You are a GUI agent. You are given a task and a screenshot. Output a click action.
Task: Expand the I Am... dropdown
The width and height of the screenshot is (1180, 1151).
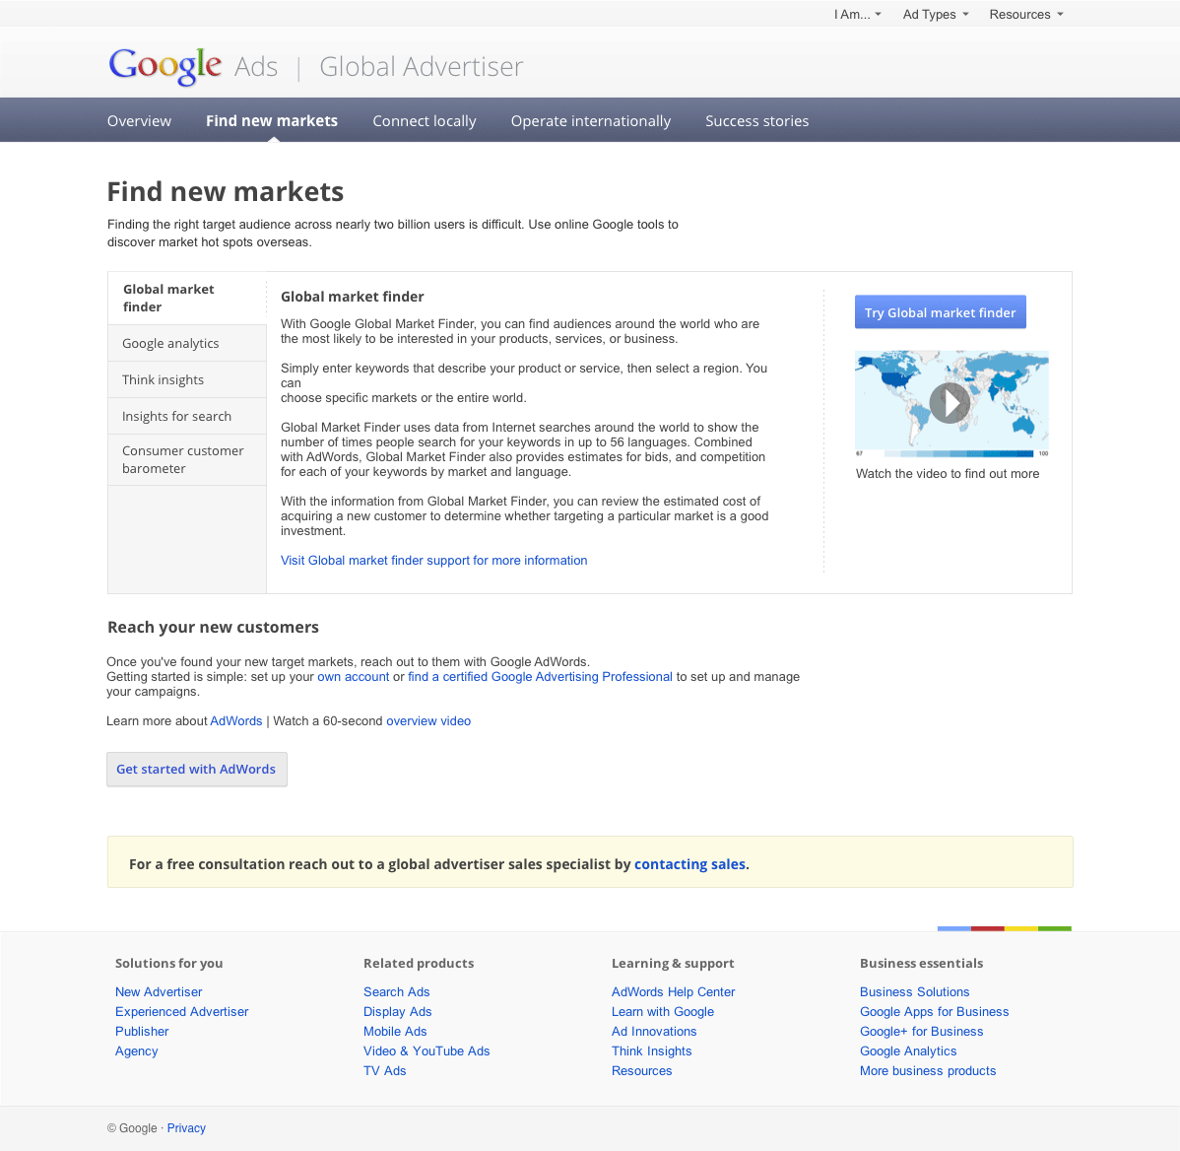click(x=857, y=15)
